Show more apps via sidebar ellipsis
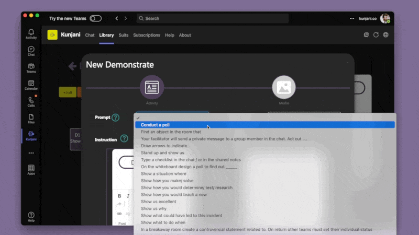This screenshot has width=419, height=235. click(31, 153)
